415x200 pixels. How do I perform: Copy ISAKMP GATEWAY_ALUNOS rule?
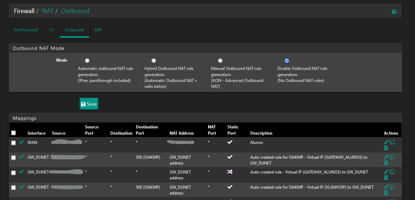392,157
